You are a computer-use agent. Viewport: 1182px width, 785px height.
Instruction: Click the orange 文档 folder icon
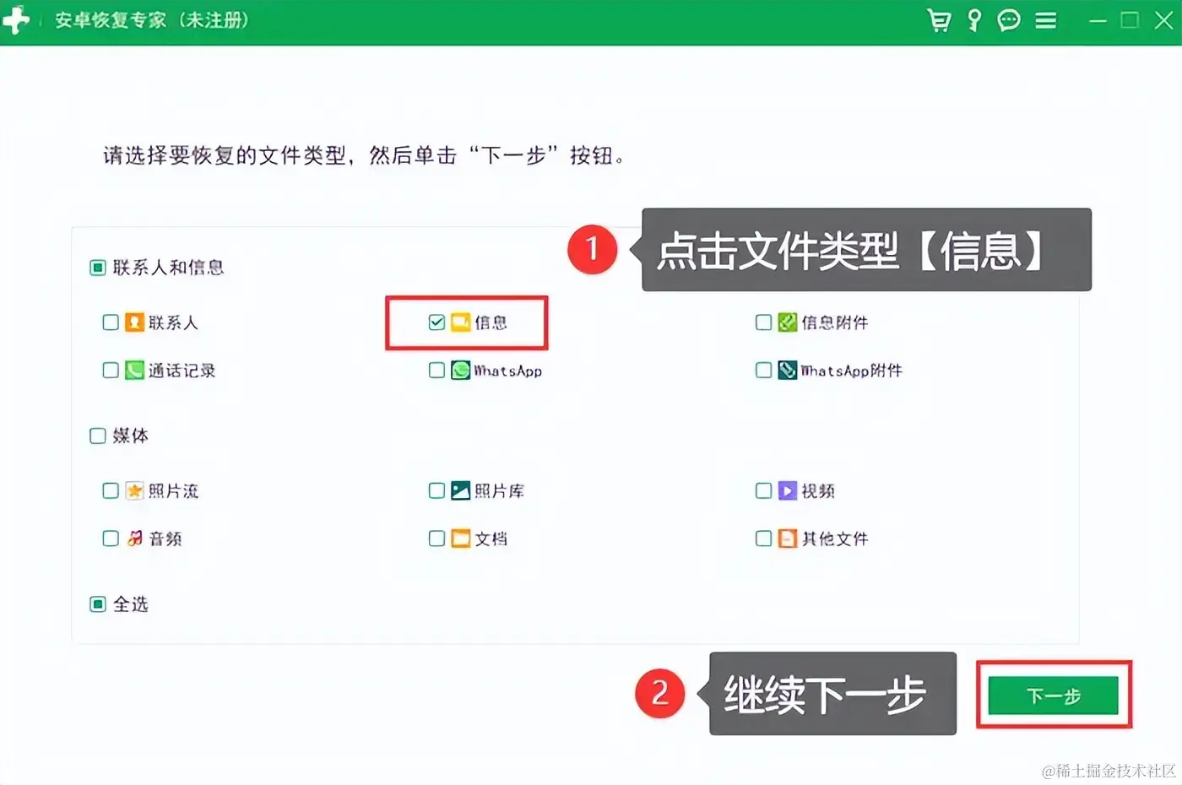[x=460, y=539]
